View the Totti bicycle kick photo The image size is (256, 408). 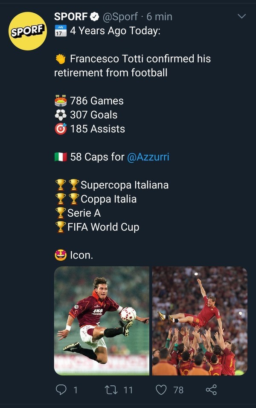tap(102, 321)
